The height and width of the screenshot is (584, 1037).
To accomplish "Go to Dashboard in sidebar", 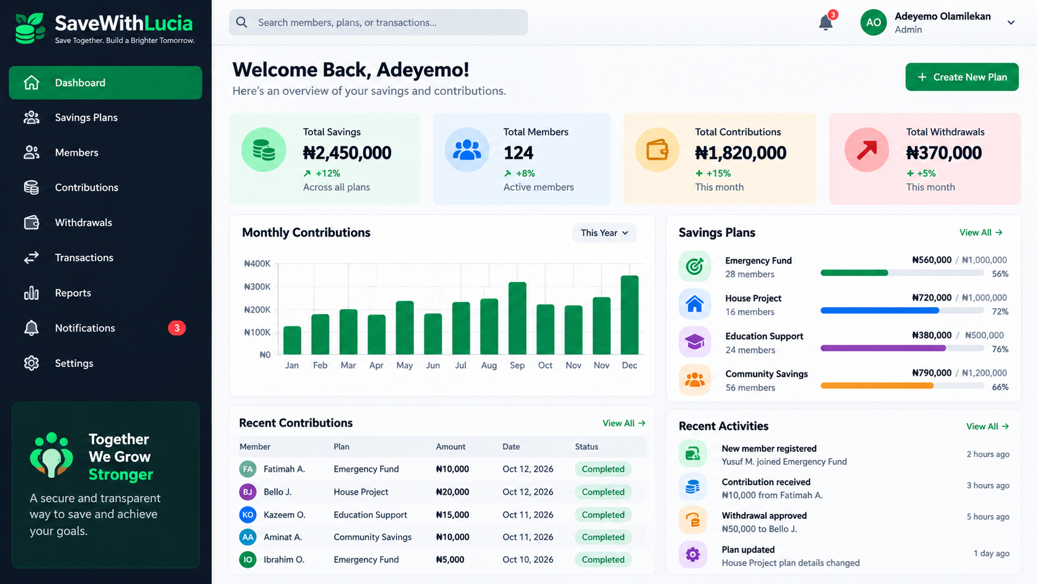I will click(x=105, y=83).
